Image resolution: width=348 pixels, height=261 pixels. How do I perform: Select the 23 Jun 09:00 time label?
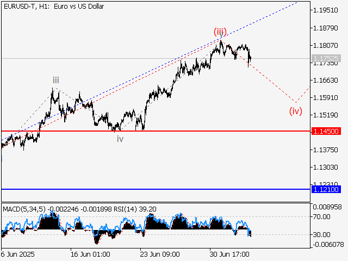[x=160, y=254]
